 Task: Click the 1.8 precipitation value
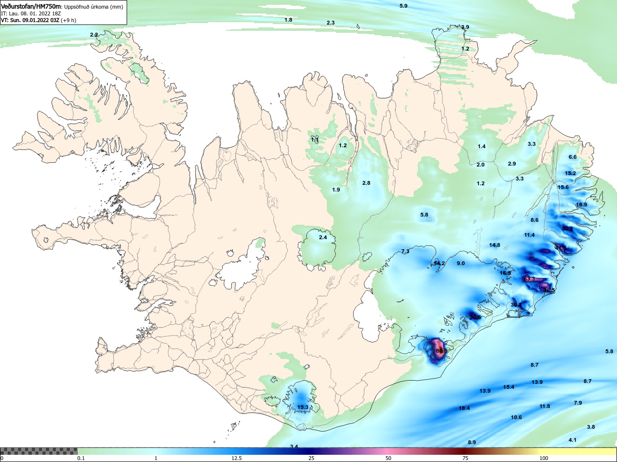click(288, 20)
